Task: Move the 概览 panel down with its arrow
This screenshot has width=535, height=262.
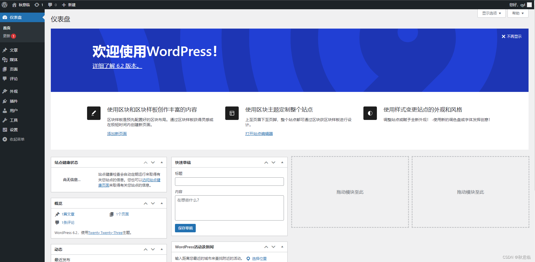Action: pos(153,203)
